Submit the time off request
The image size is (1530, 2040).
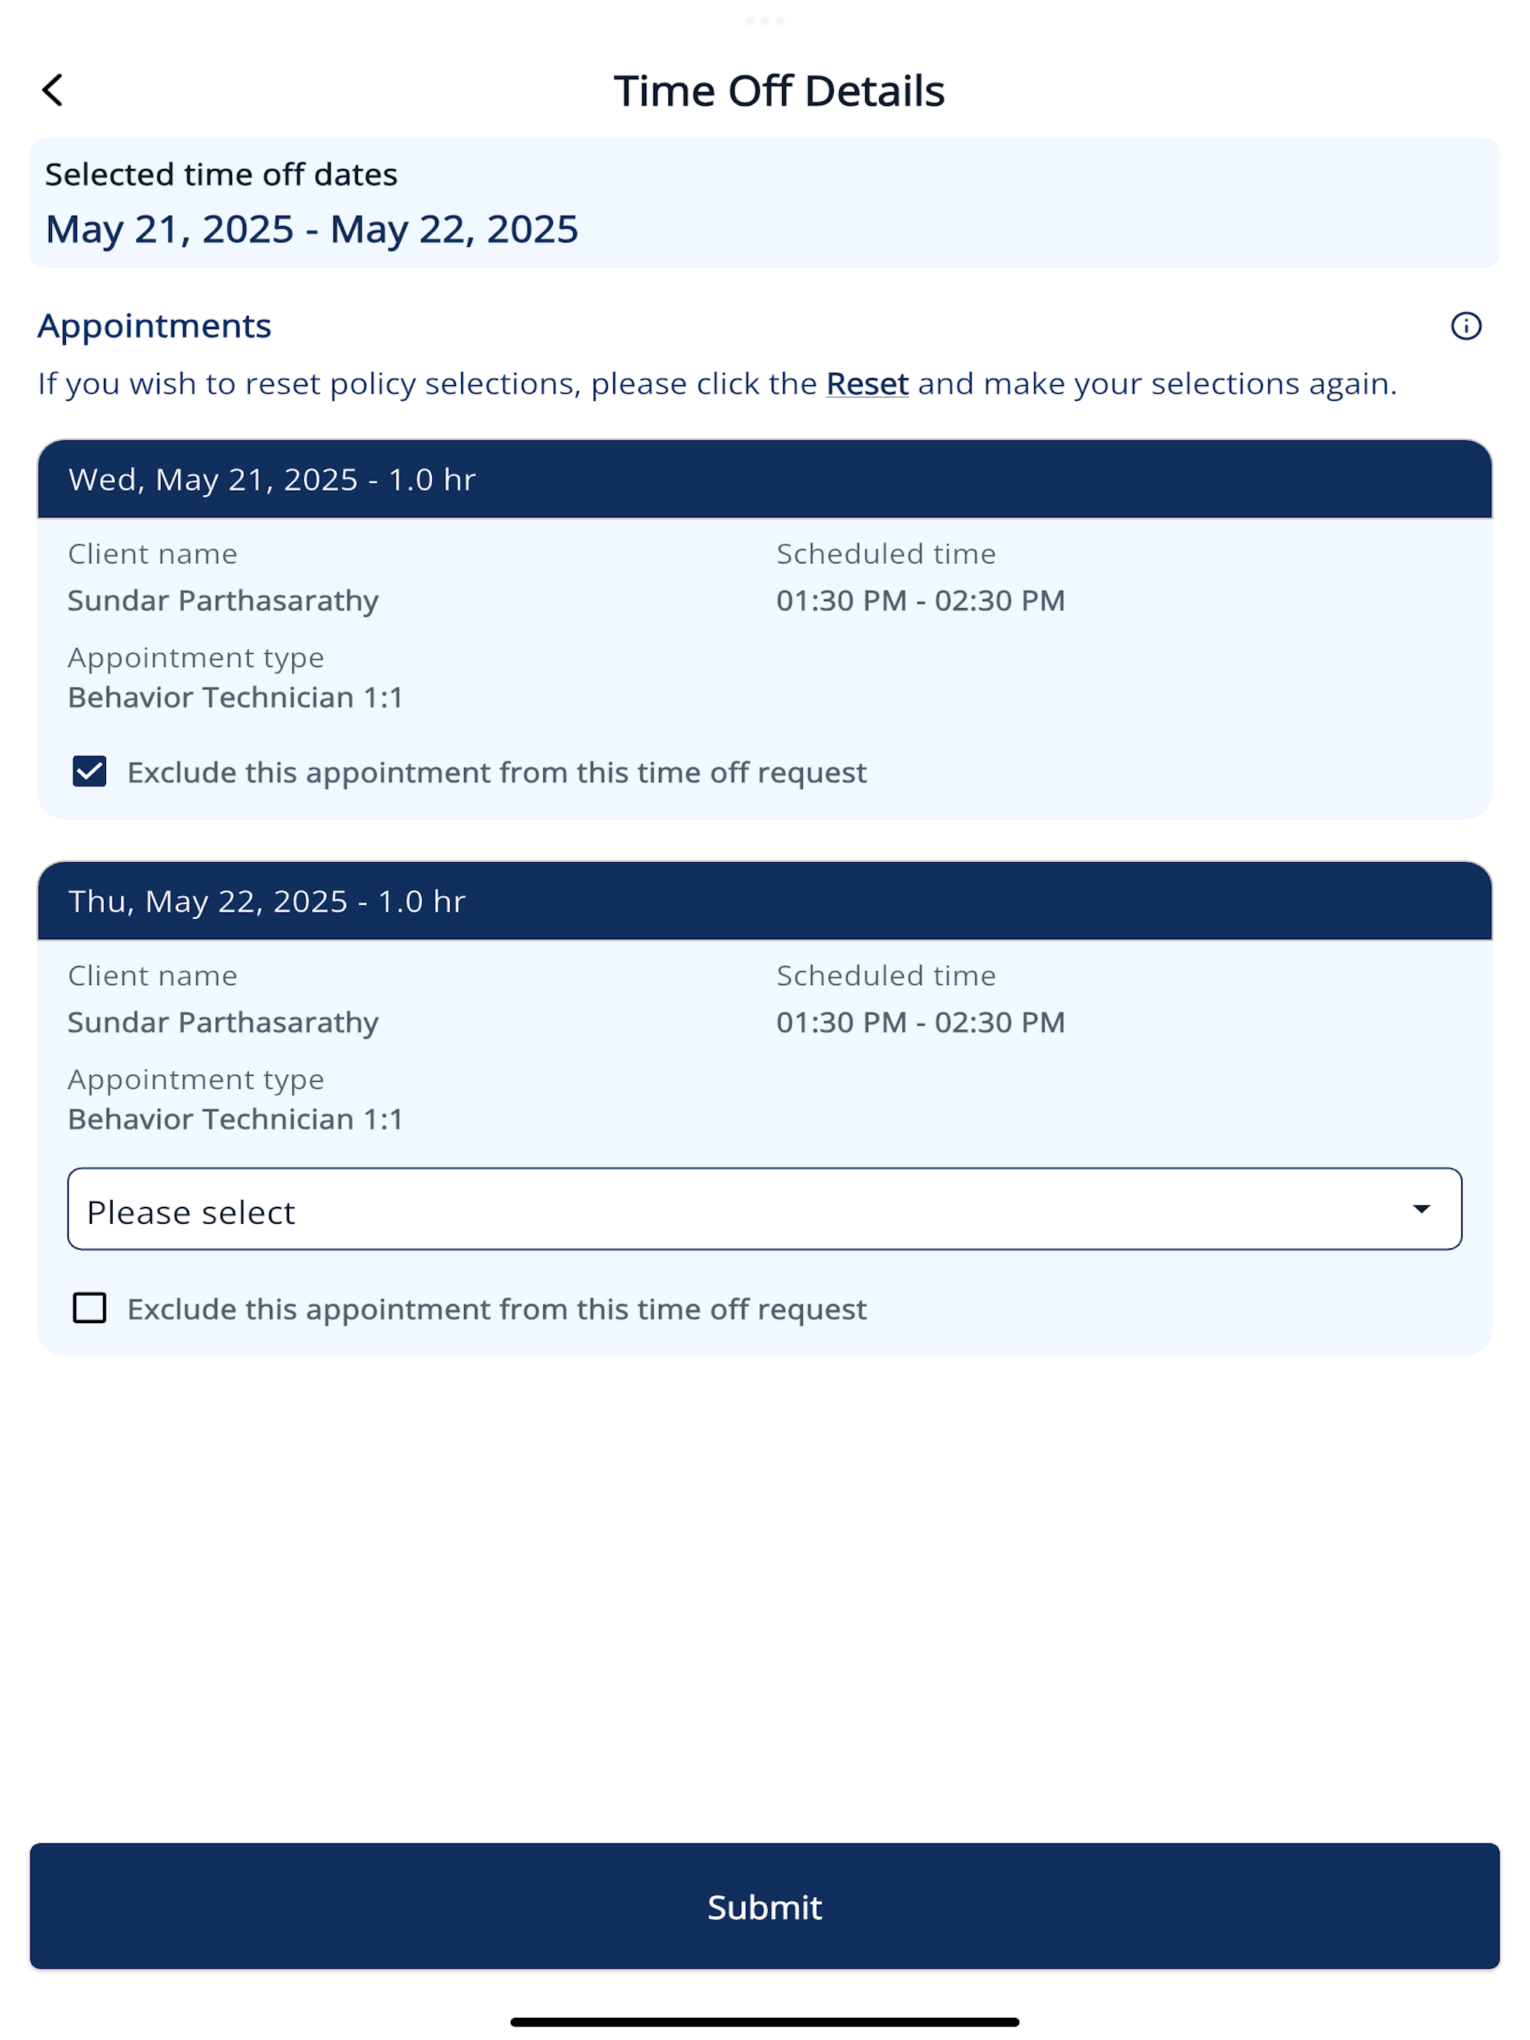coord(764,1907)
